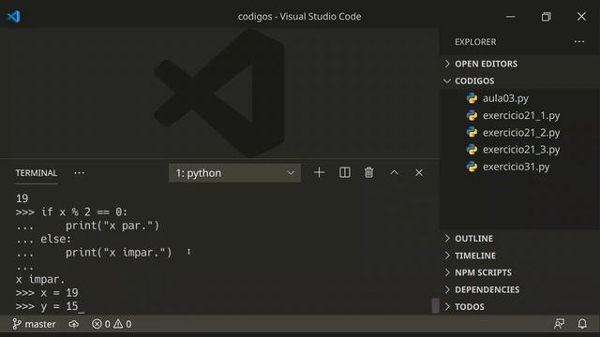
Task: Click the master git branch indicator
Action: (34, 324)
